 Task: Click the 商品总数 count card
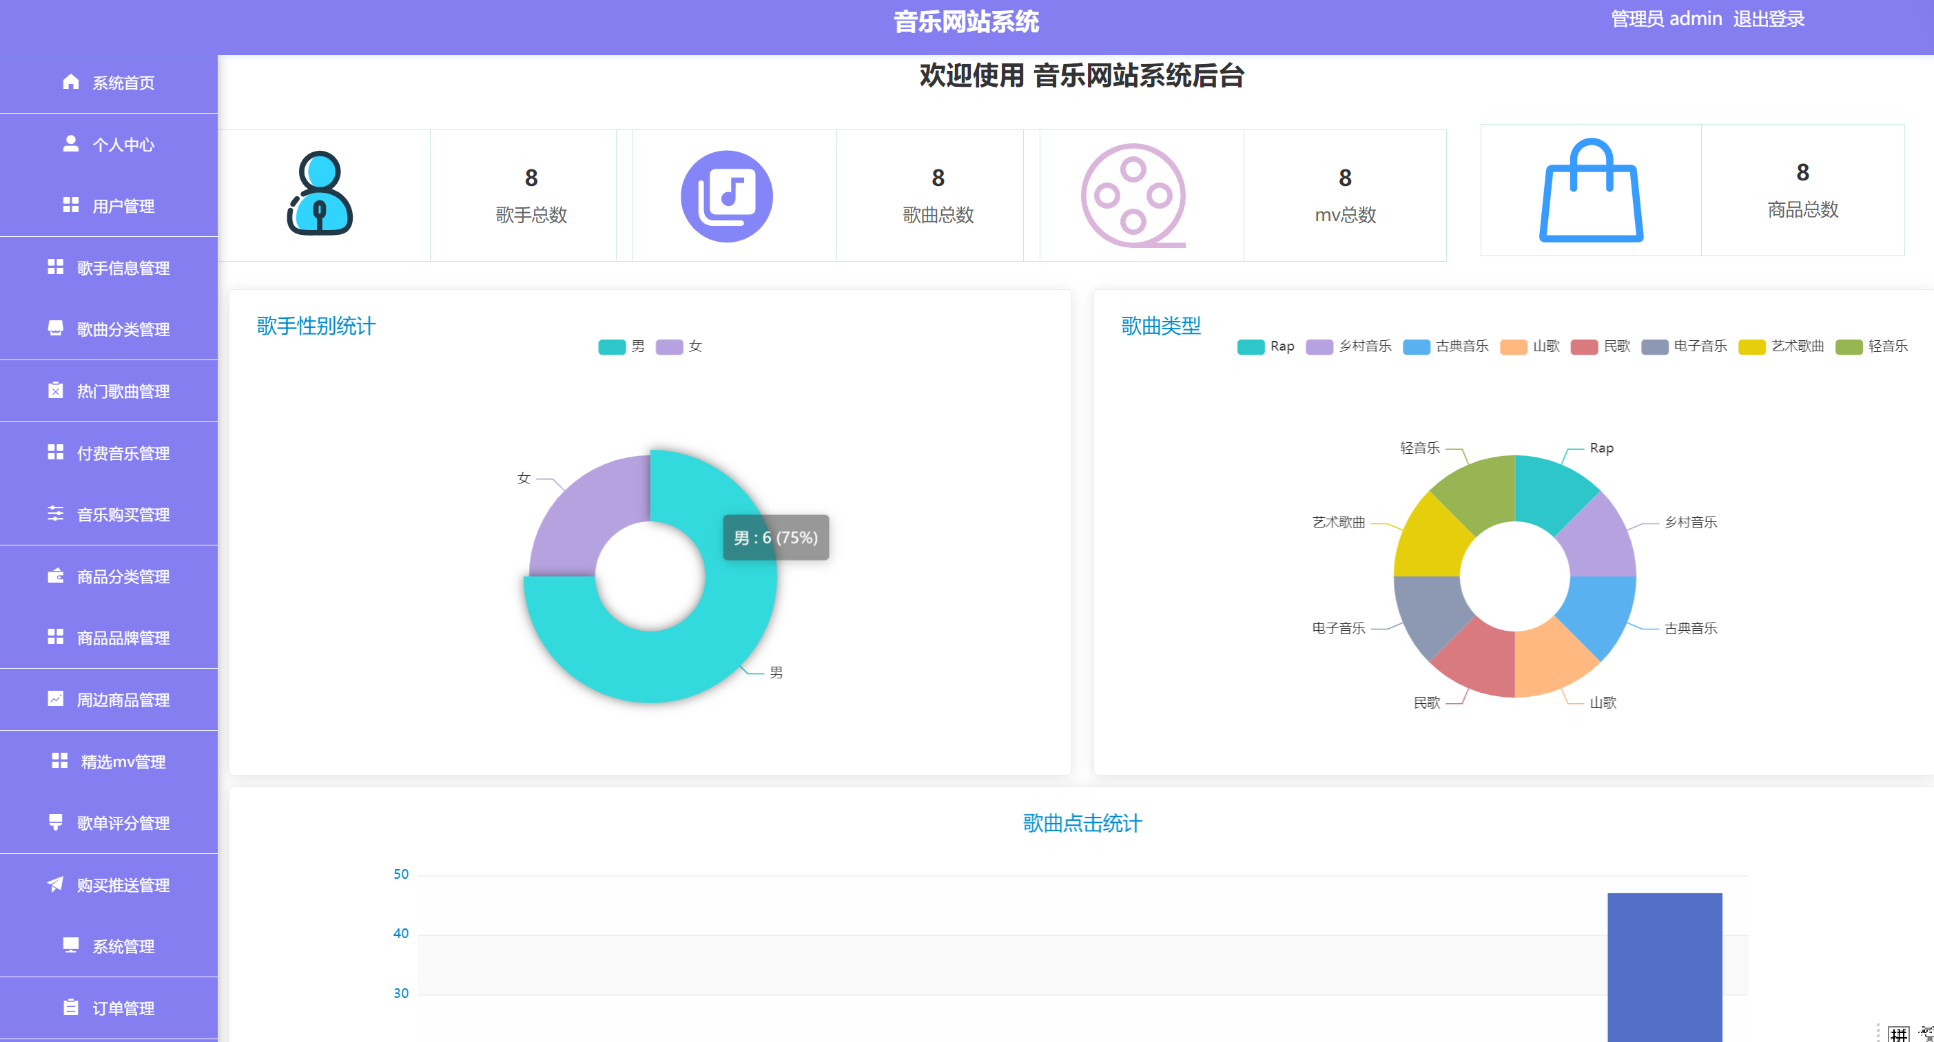point(1802,190)
